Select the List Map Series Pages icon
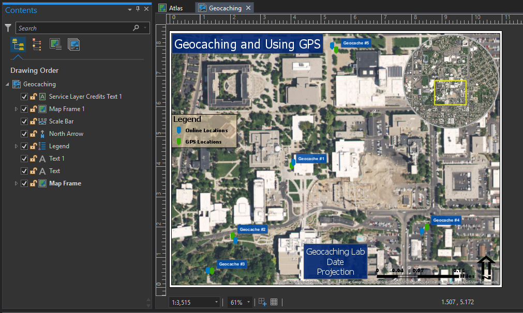Image resolution: width=523 pixels, height=313 pixels. 73,44
